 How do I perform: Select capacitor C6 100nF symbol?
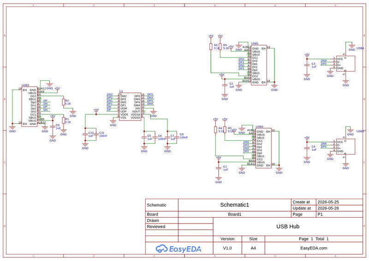click(155, 137)
